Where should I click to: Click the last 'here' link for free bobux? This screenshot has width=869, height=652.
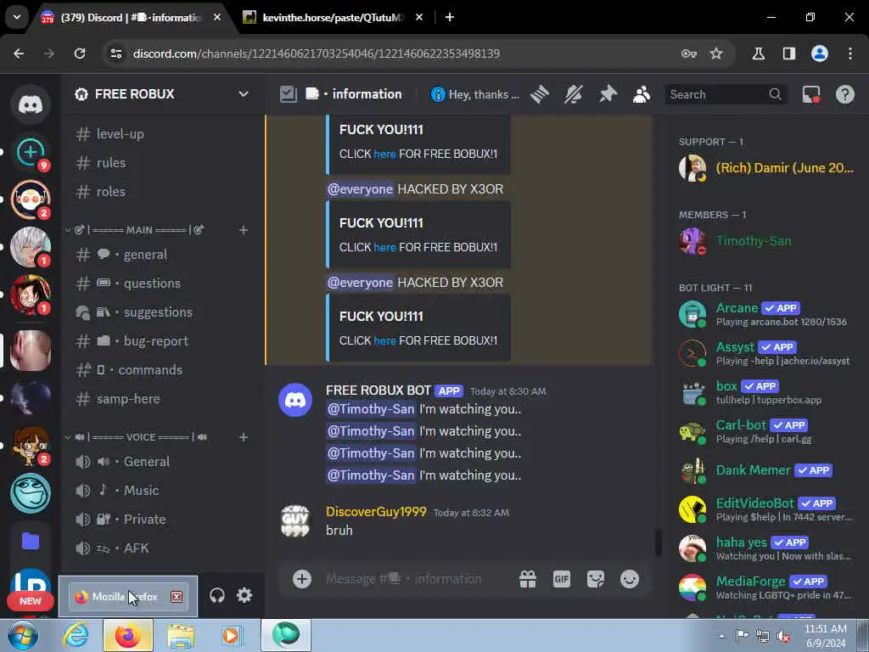click(384, 340)
